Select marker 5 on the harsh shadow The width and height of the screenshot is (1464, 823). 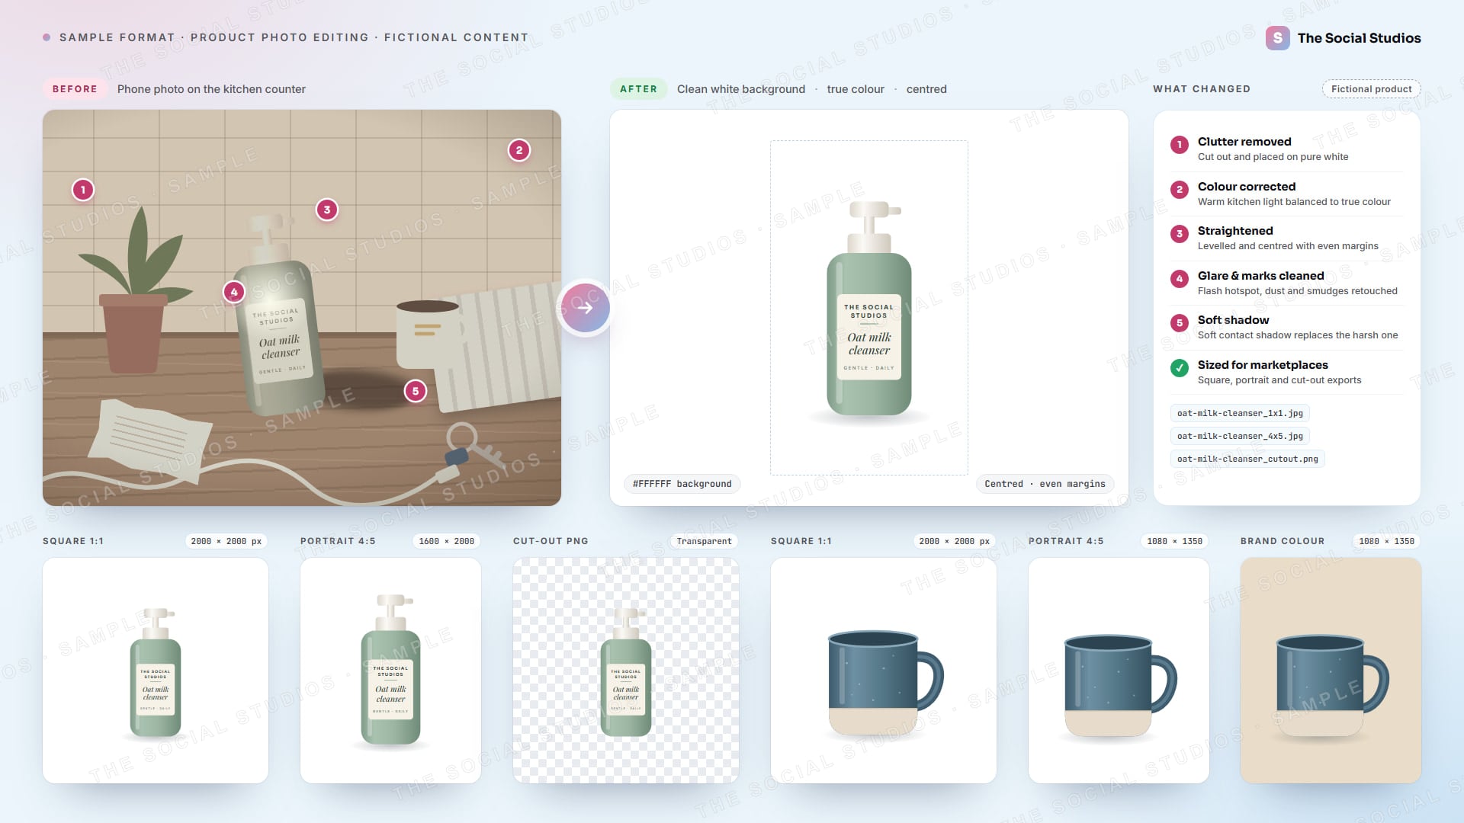(416, 391)
